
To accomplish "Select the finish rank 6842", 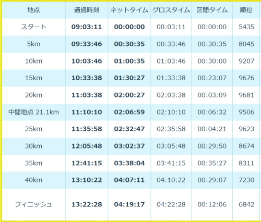I will (x=246, y=204).
